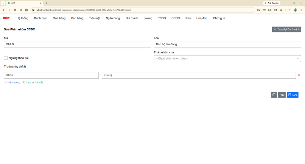Open the CCDC menu
Viewport: 305px width, 164px height.
point(176,18)
